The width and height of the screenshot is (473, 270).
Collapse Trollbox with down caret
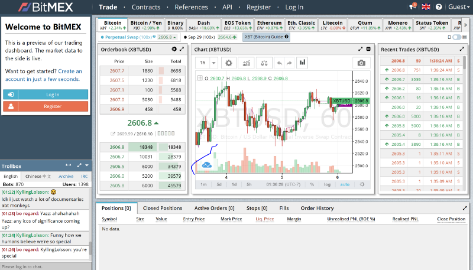coord(87,165)
